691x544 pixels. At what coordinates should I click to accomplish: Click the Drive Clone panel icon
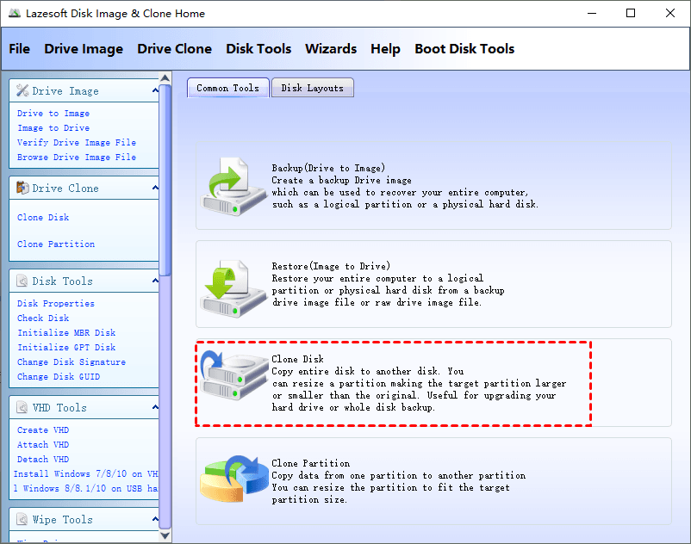(x=22, y=188)
